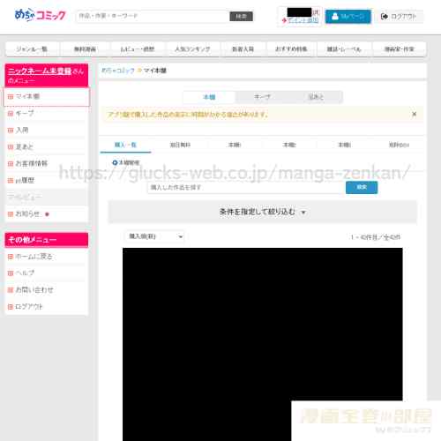The image size is (441, 441).
Task: Click the めちゃコミック logo
Action: tap(41, 15)
